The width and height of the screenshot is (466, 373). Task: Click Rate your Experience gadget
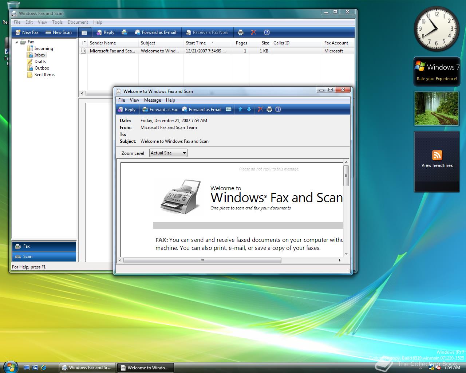437,72
